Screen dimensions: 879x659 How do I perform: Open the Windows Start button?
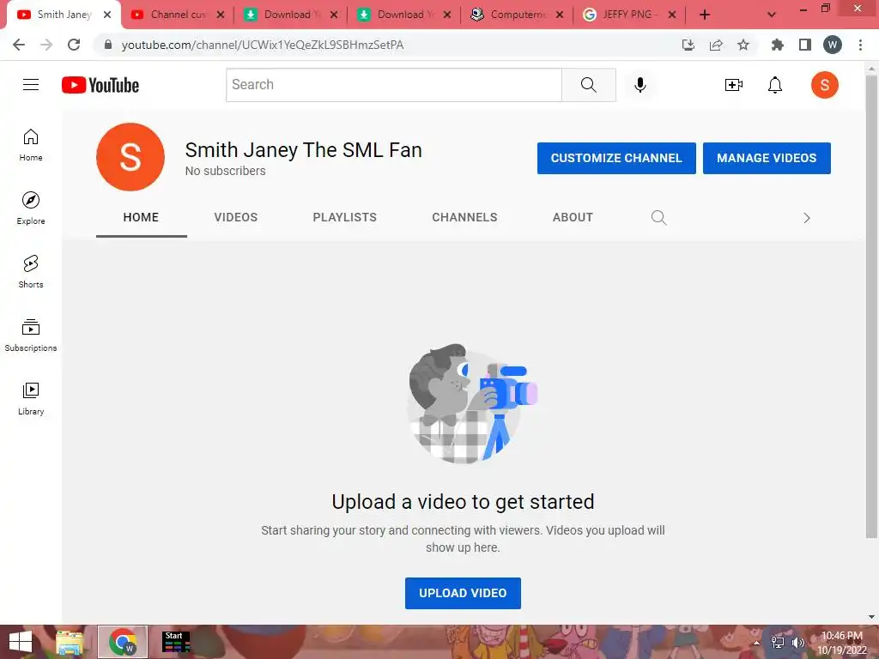(21, 642)
